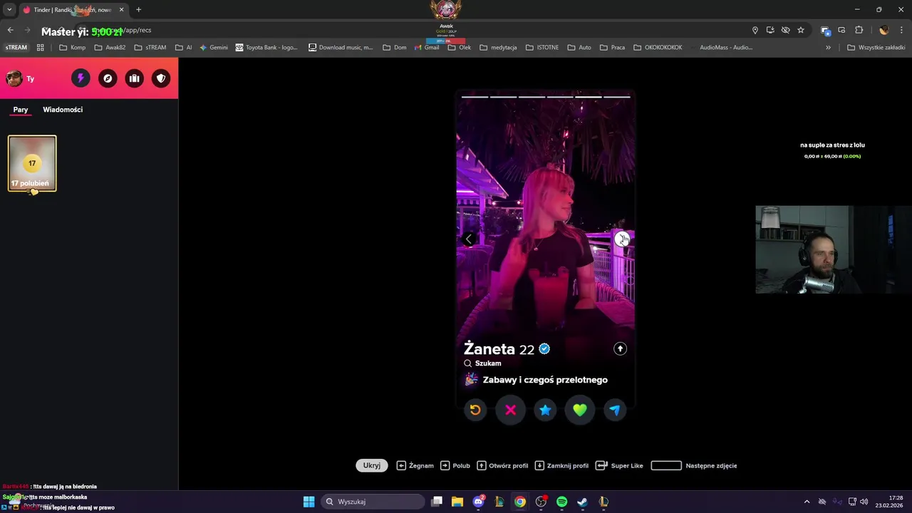Open the Praca bookmark folder
The width and height of the screenshot is (912, 513).
(612, 48)
